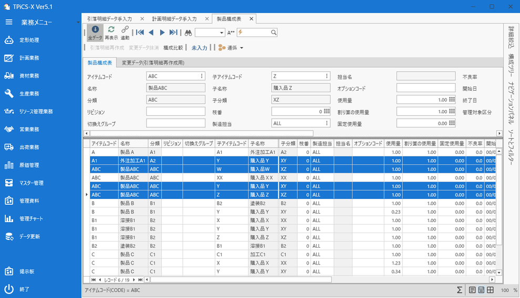Click usage cell 1.23 in table
This screenshot has width=520, height=298.
pos(393,263)
